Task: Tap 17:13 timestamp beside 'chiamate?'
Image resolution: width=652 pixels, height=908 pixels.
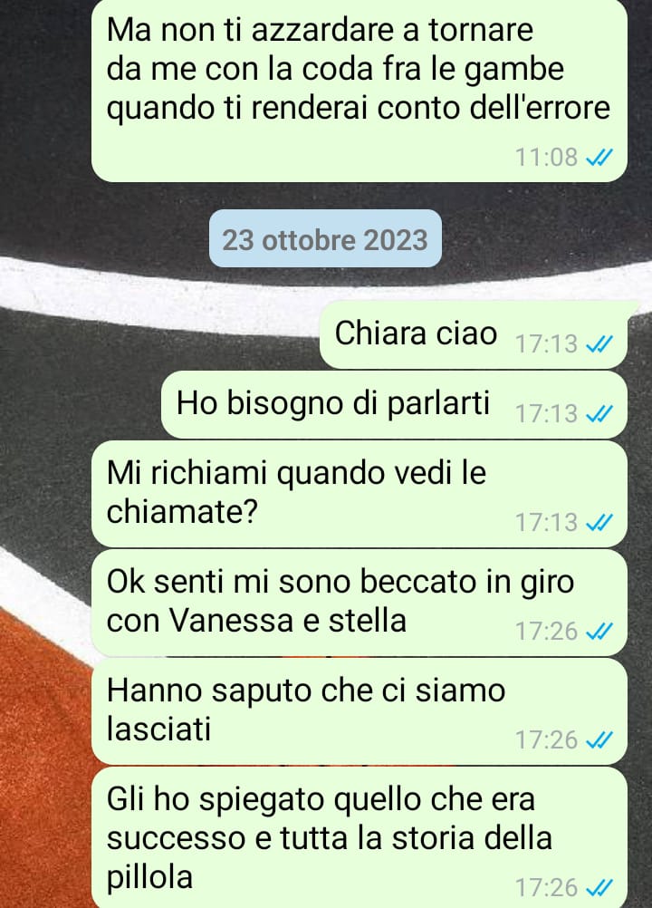Action: pyautogui.click(x=547, y=523)
